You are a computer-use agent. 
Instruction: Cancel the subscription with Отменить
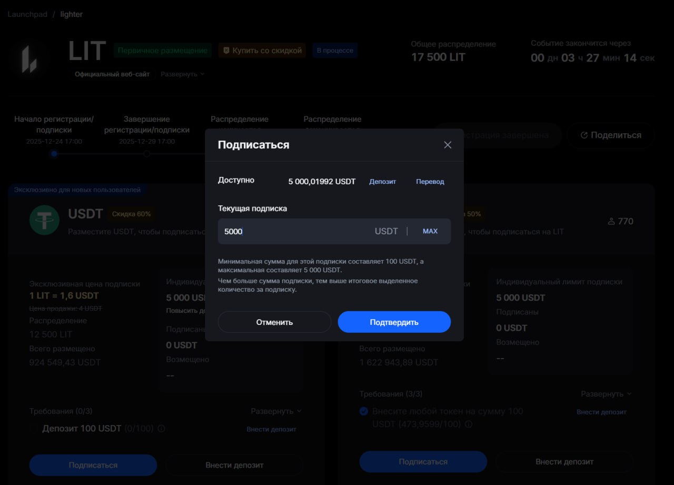point(274,322)
